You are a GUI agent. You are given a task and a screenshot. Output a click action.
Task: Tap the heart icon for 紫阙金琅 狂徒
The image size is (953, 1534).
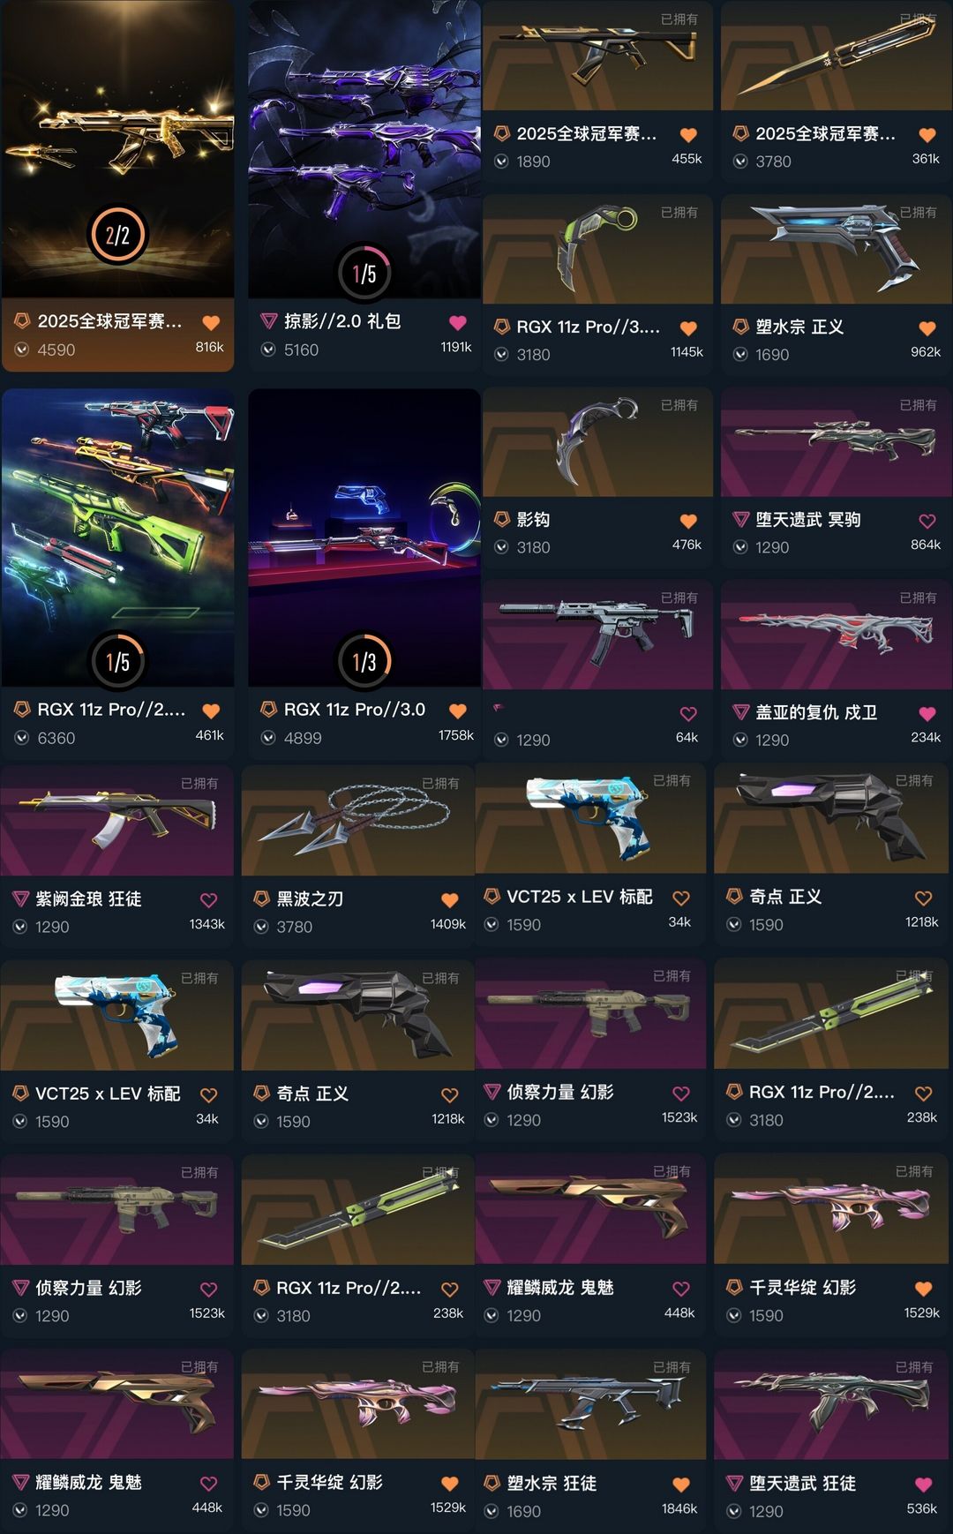click(x=208, y=900)
